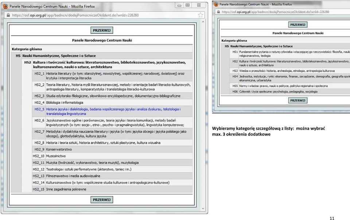Choose HS4 Jednostka, instytucje, rynki panel

click(x=290, y=79)
